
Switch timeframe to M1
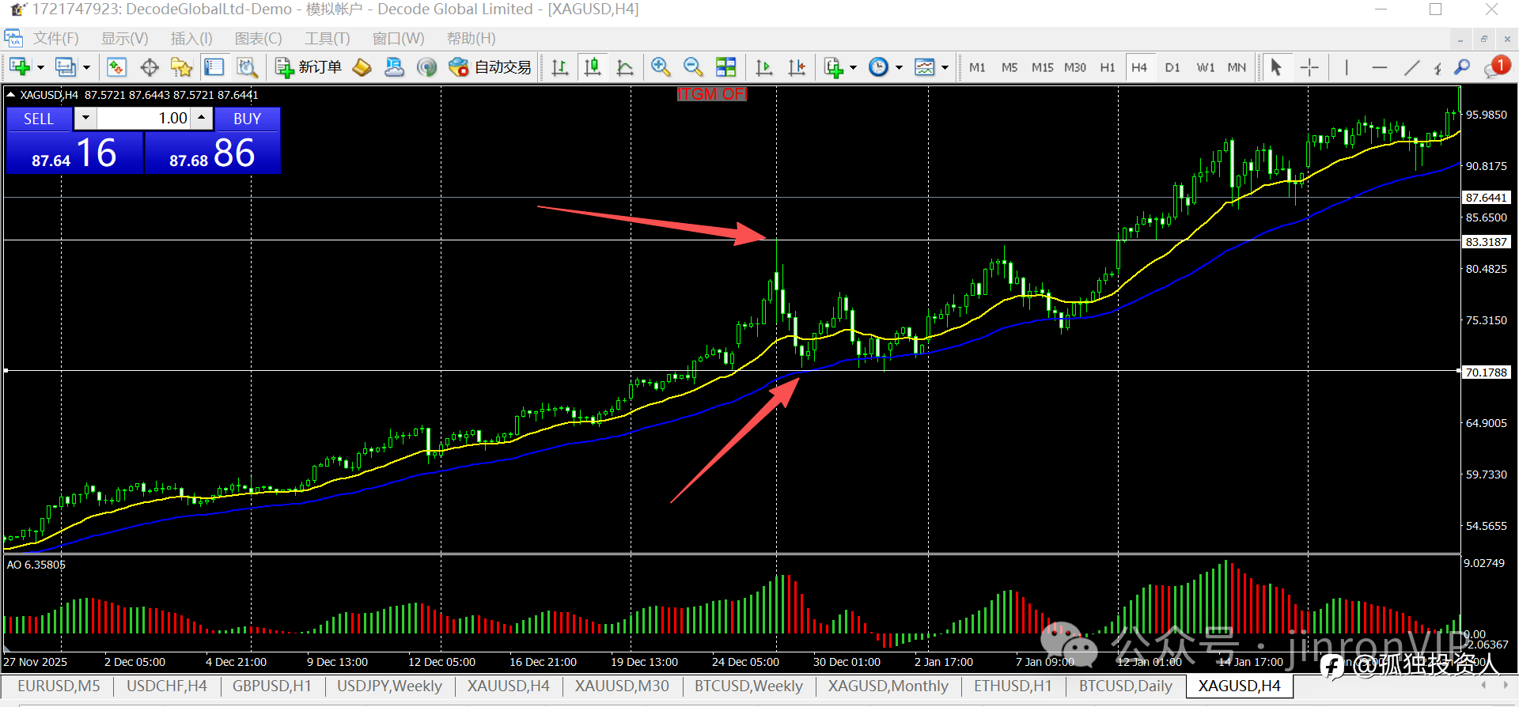[x=977, y=67]
